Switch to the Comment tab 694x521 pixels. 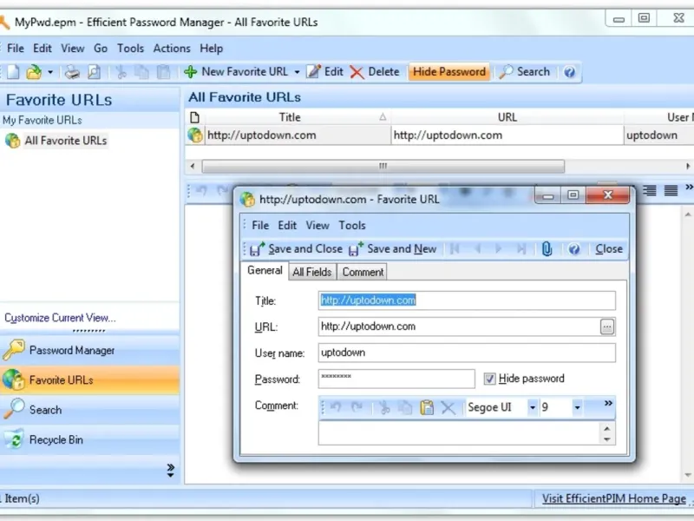coord(363,272)
